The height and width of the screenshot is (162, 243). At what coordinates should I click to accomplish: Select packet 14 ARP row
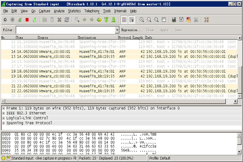pos(119,52)
